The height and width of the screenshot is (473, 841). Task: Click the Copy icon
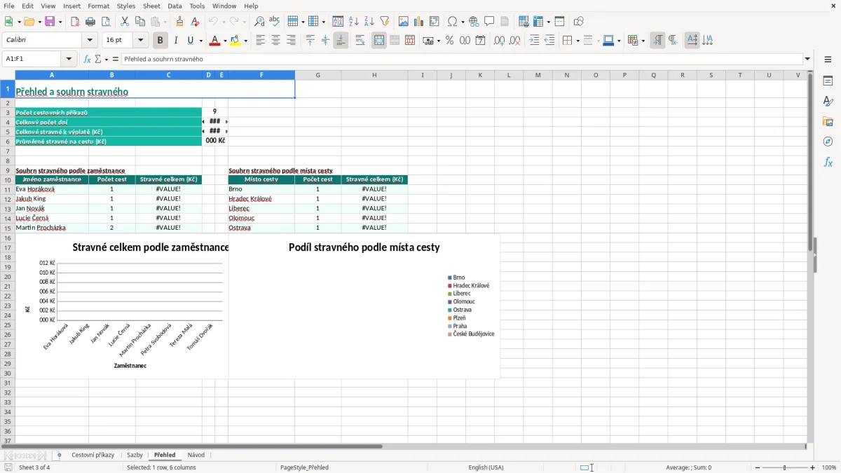coord(140,22)
